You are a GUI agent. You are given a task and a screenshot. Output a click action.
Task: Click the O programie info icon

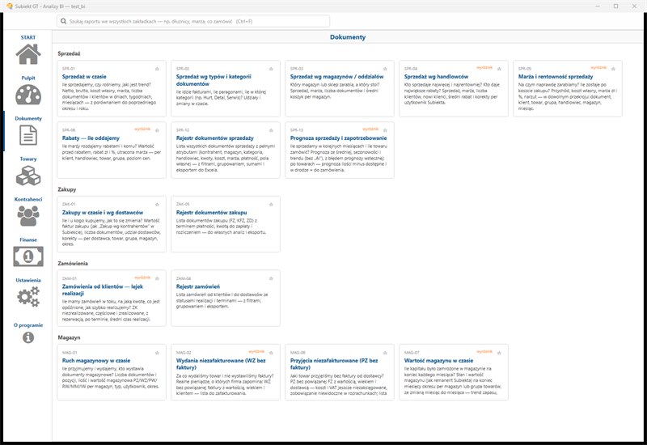[28, 337]
